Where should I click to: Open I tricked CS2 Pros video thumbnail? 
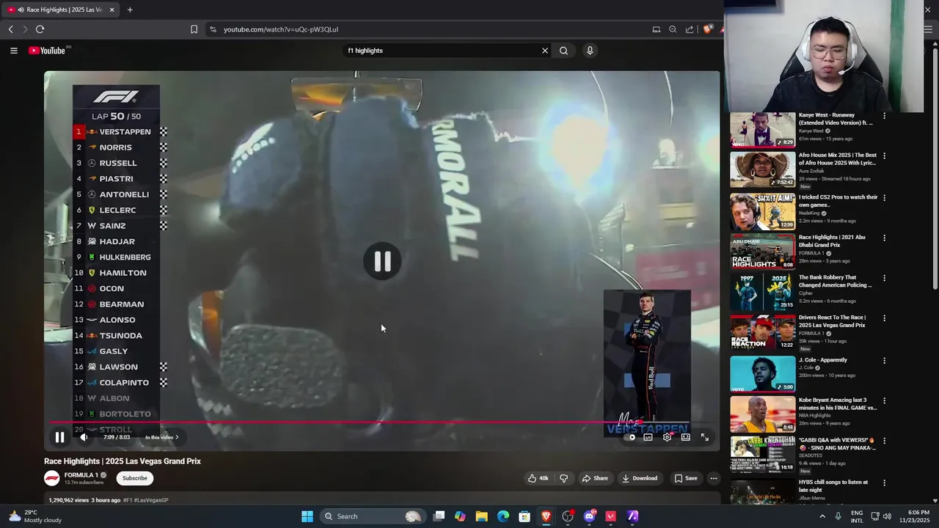(x=762, y=211)
